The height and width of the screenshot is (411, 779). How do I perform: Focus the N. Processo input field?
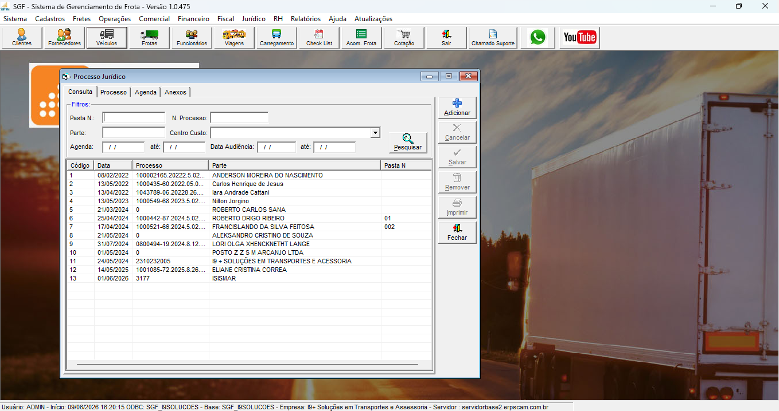click(x=239, y=117)
